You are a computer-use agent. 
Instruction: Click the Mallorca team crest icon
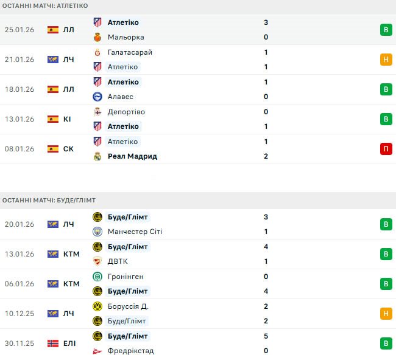click(97, 37)
